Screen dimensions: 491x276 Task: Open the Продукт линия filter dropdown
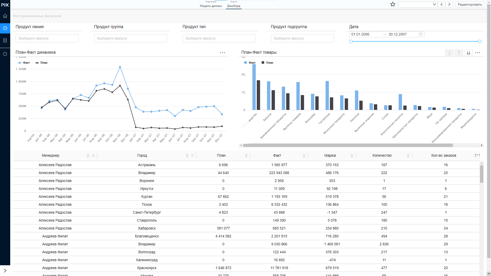(x=47, y=38)
